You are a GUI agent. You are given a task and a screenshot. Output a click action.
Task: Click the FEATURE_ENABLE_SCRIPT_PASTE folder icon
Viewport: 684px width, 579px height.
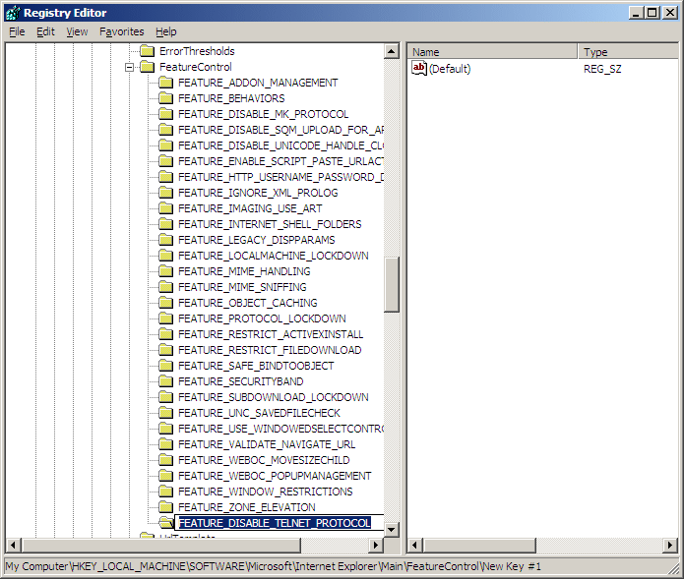pyautogui.click(x=165, y=161)
